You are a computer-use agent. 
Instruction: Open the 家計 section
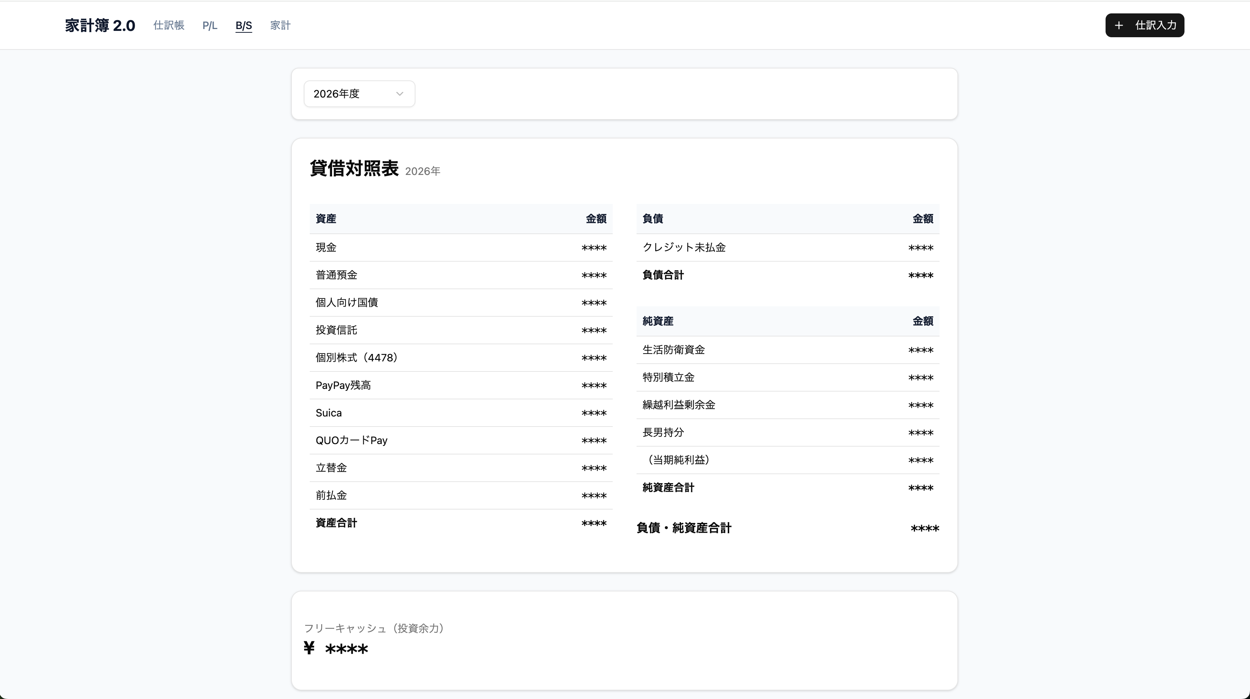280,25
